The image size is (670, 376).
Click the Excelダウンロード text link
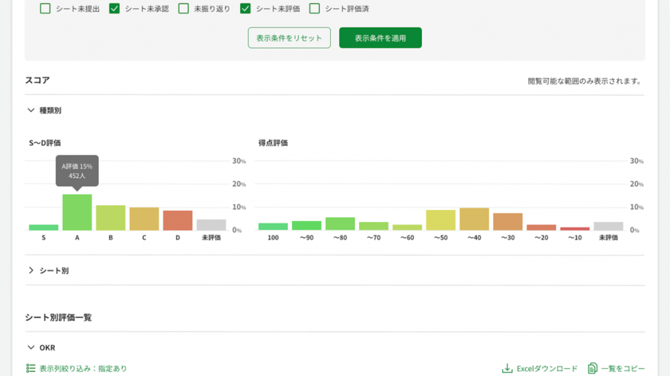547,368
